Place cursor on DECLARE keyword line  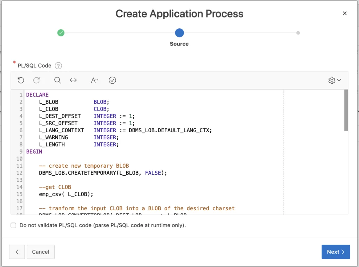(x=37, y=95)
